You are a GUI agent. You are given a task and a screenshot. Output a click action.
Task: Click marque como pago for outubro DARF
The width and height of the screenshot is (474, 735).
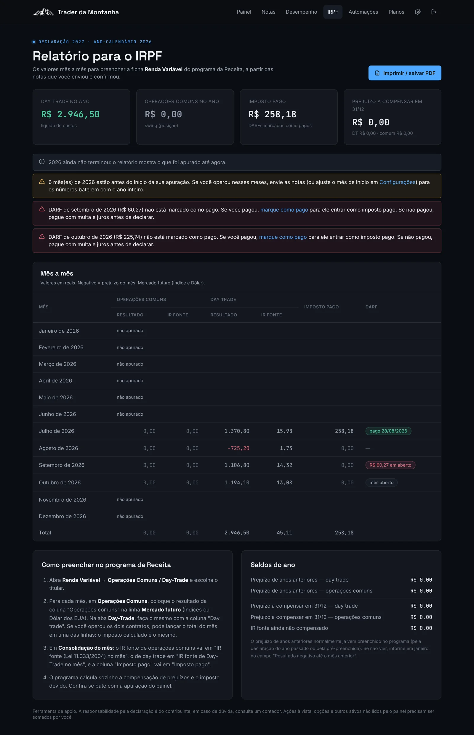click(283, 237)
